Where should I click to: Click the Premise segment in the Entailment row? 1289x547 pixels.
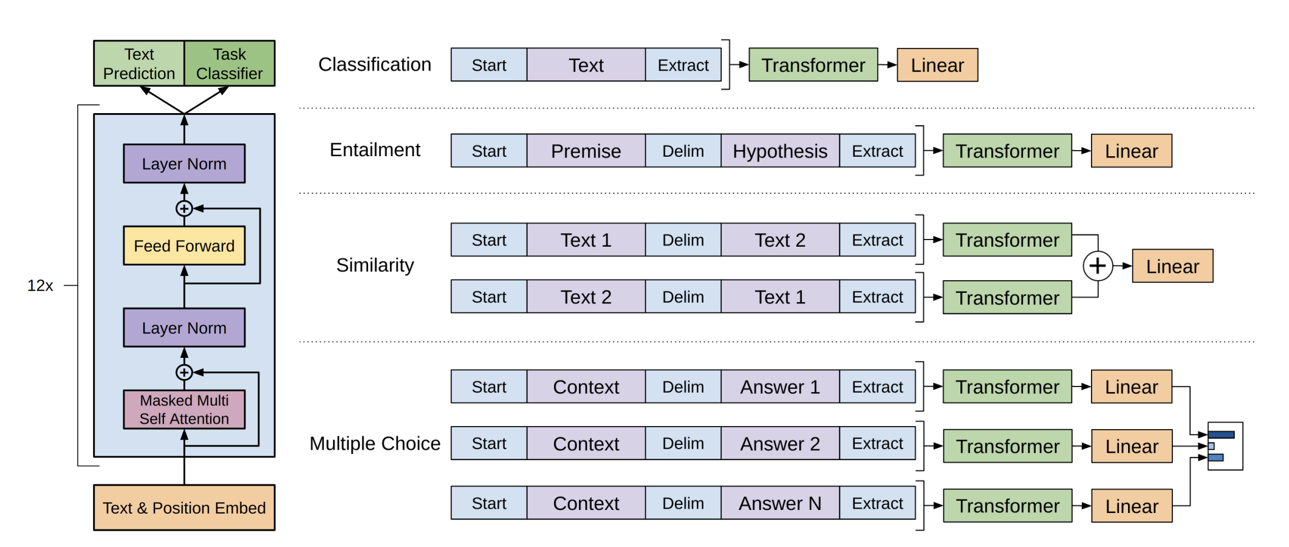[586, 151]
